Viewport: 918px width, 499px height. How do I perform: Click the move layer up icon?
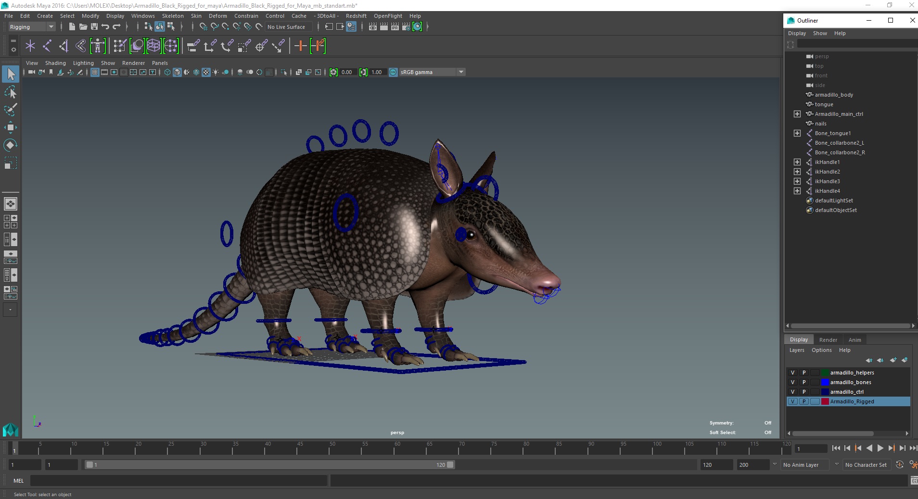(869, 360)
